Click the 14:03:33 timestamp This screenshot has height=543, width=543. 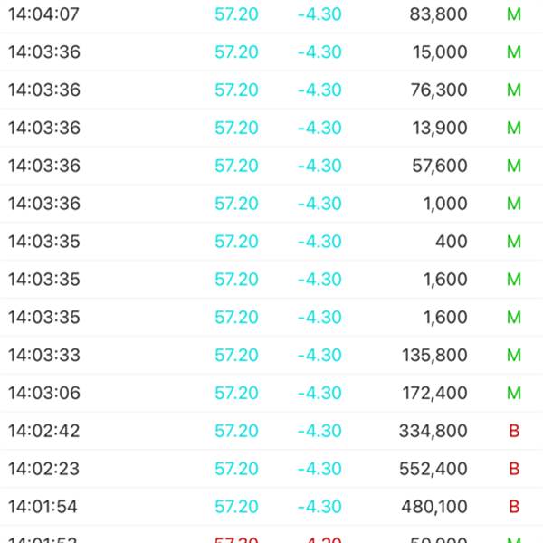pyautogui.click(x=43, y=356)
